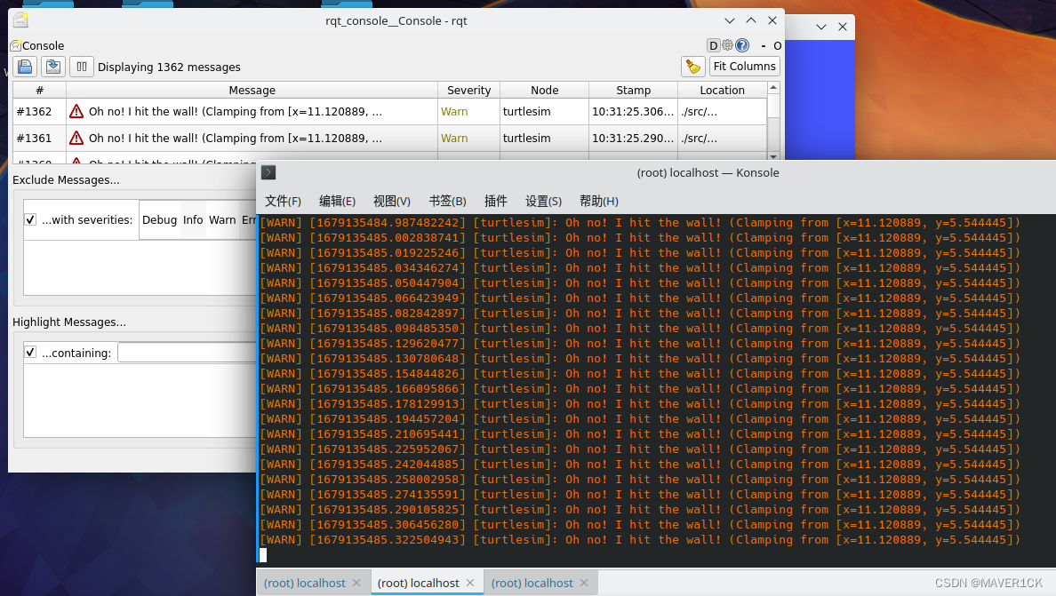Click the warning icon in row #1362
Screen dimensions: 1056x596
[x=76, y=112]
